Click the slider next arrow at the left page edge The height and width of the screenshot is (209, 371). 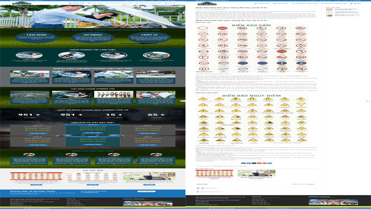(x=183, y=101)
